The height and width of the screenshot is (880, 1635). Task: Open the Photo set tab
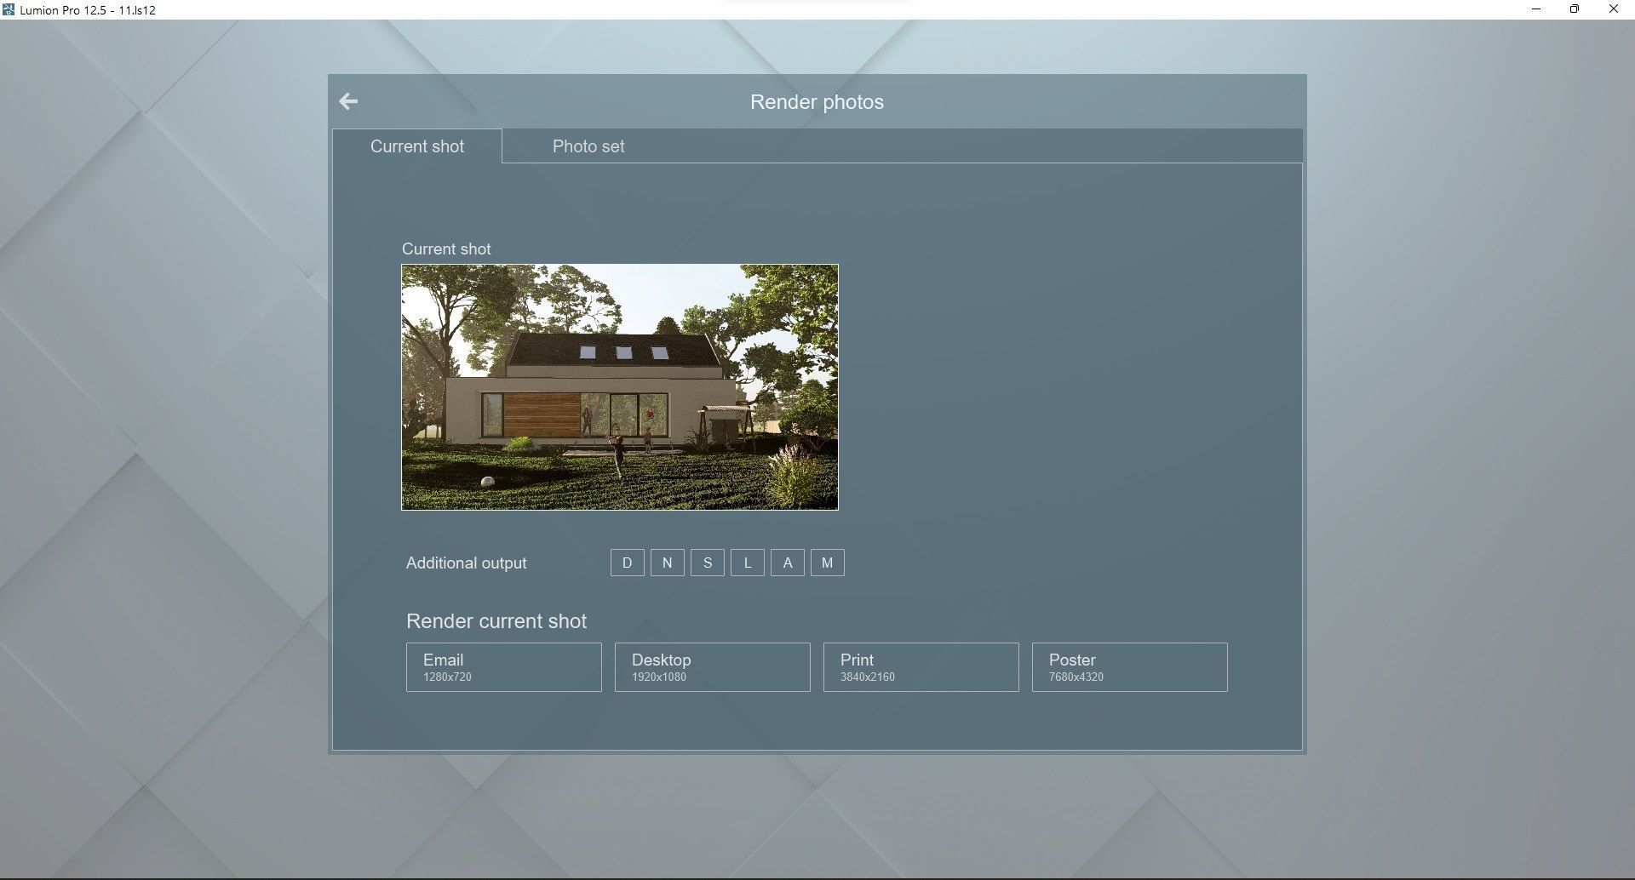coord(588,146)
